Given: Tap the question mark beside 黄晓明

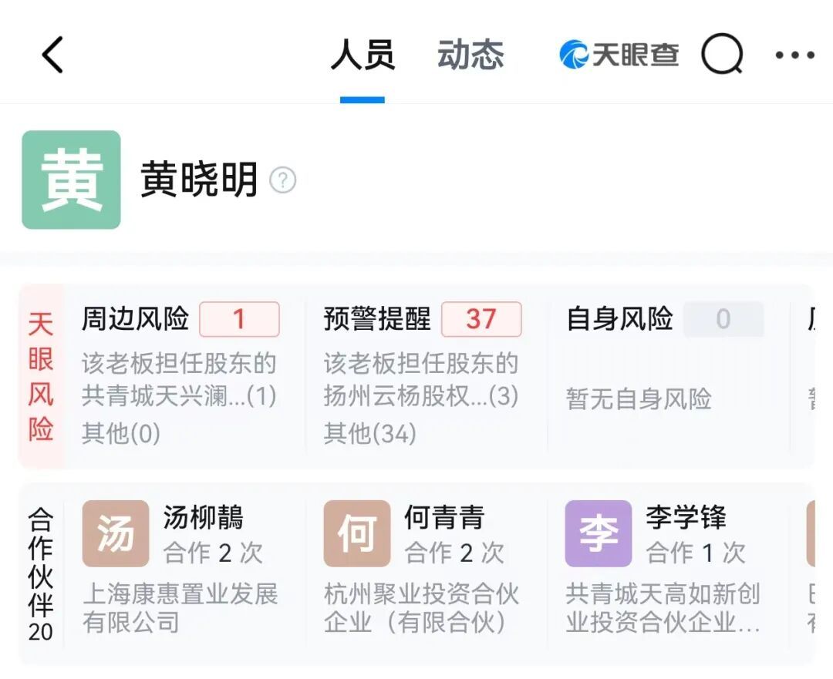Looking at the screenshot, I should (282, 180).
